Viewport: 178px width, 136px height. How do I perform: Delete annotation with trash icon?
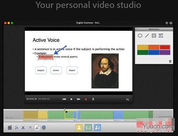pos(170,61)
